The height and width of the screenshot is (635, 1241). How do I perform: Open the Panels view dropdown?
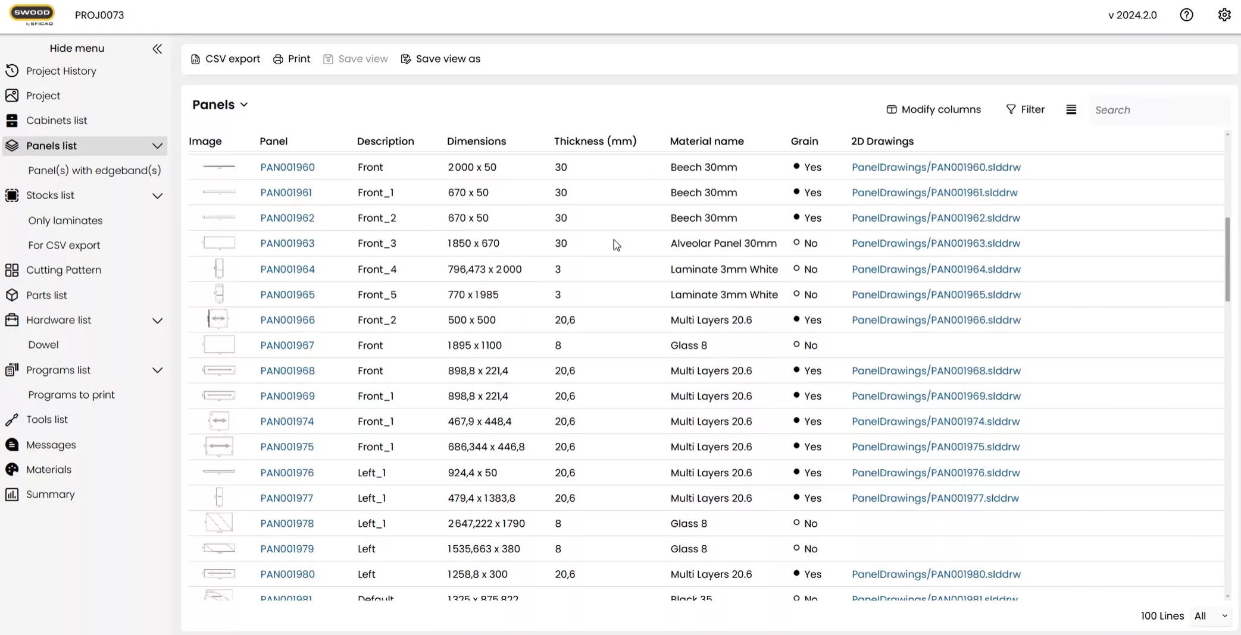pyautogui.click(x=220, y=105)
